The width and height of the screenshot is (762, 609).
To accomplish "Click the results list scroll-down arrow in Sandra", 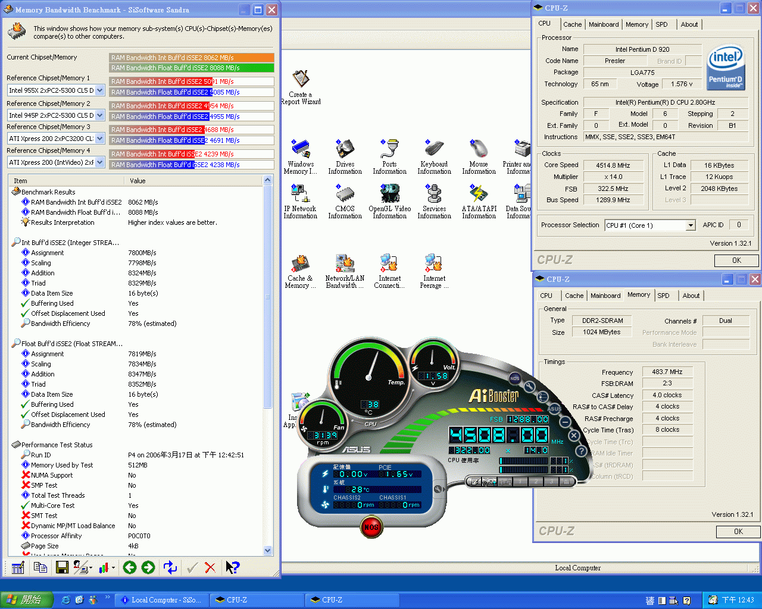I will tap(267, 551).
